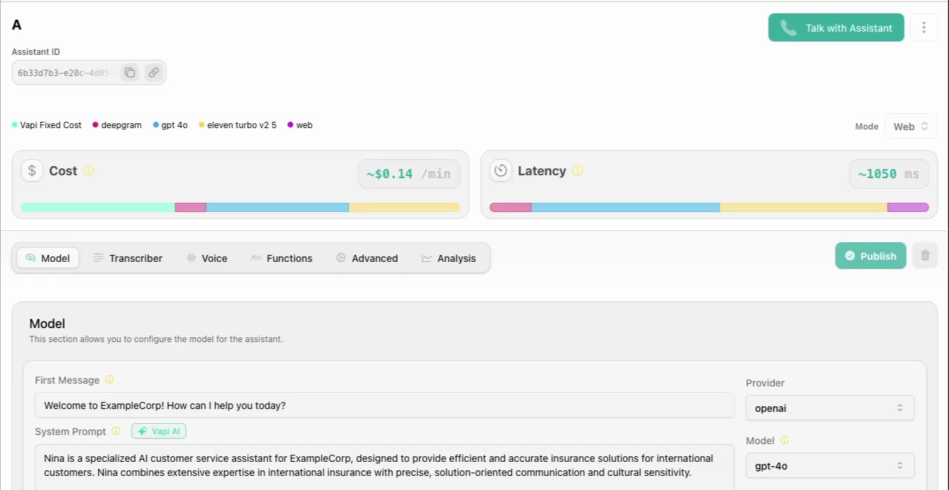Click the assistant name 'A' heading
The width and height of the screenshot is (949, 490).
coord(17,25)
